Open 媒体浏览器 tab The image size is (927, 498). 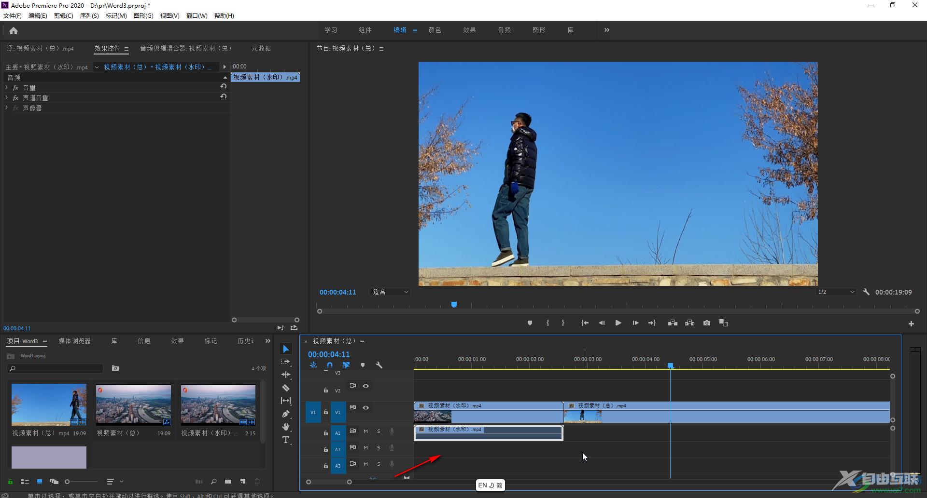click(x=74, y=341)
